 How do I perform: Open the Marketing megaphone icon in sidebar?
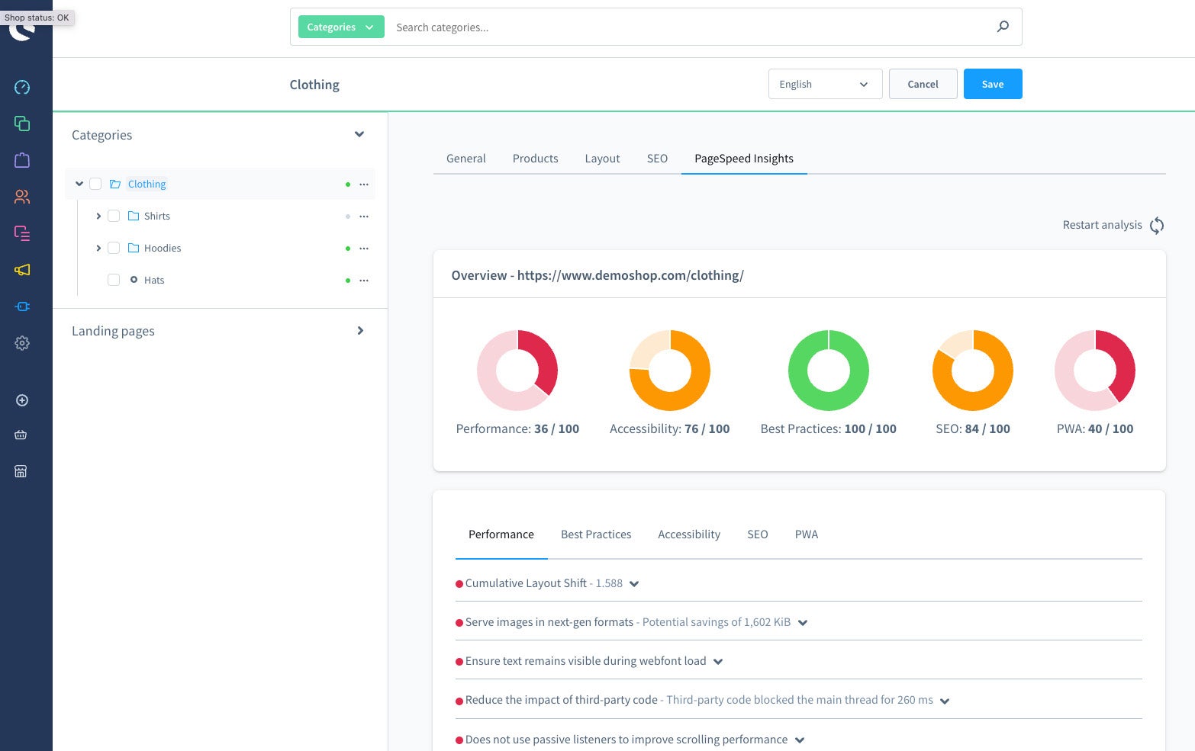[22, 270]
